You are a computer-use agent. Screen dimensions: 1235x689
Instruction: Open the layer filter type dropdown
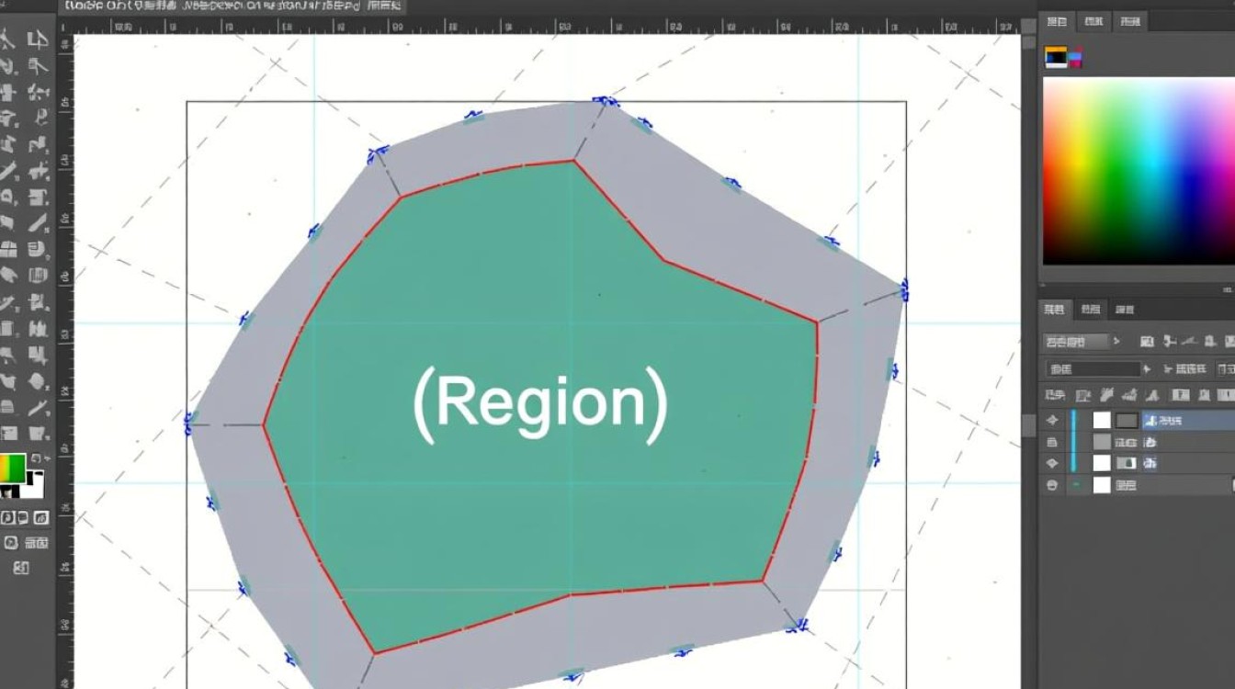pyautogui.click(x=1076, y=342)
